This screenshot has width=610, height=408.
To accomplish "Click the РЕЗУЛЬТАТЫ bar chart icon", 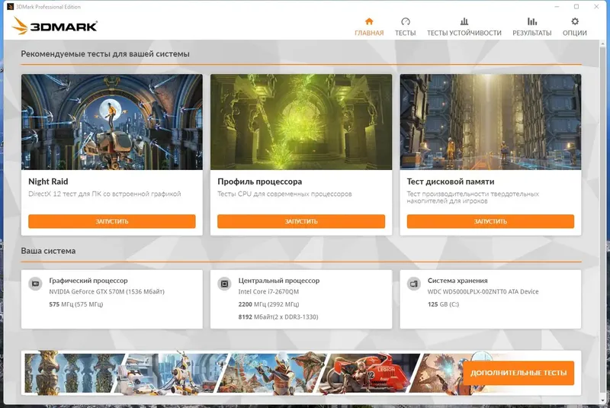I will click(x=531, y=21).
